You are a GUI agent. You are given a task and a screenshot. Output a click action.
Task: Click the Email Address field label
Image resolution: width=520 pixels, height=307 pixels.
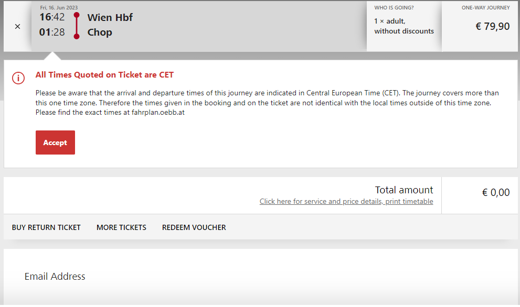[55, 277]
